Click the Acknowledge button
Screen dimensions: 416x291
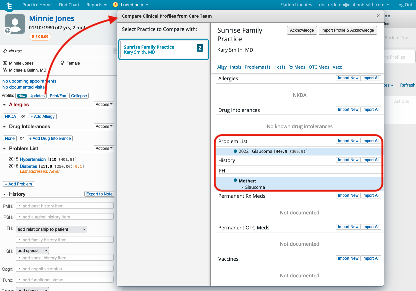[302, 30]
